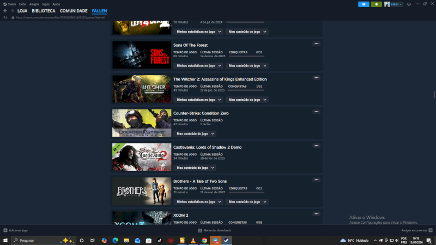Go back with the left arrow

point(5,11)
